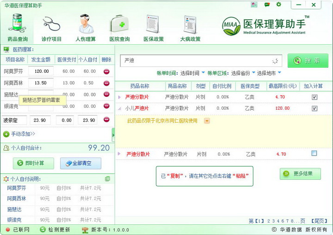The image size is (333, 235).
Task: Edit the 120.00 amount for 阿莫罗芬
Action: pyautogui.click(x=41, y=71)
